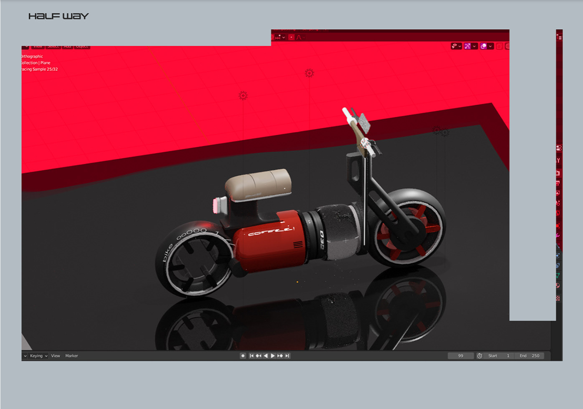Click the current frame field showing 99
This screenshot has height=409, width=583.
click(461, 355)
